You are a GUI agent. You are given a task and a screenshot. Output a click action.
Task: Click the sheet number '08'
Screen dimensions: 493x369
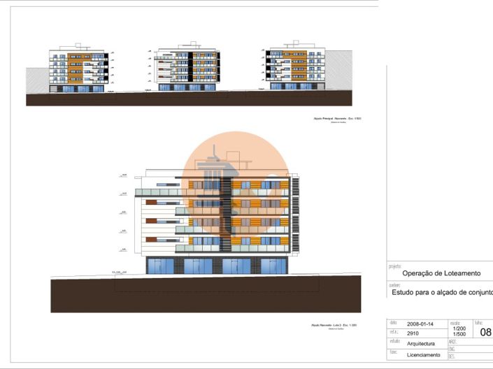pos(486,332)
